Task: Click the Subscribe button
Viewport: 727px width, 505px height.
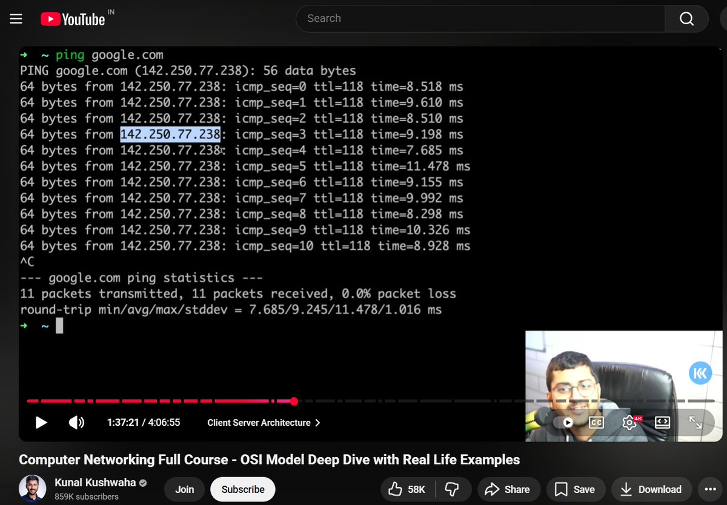Action: tap(242, 489)
